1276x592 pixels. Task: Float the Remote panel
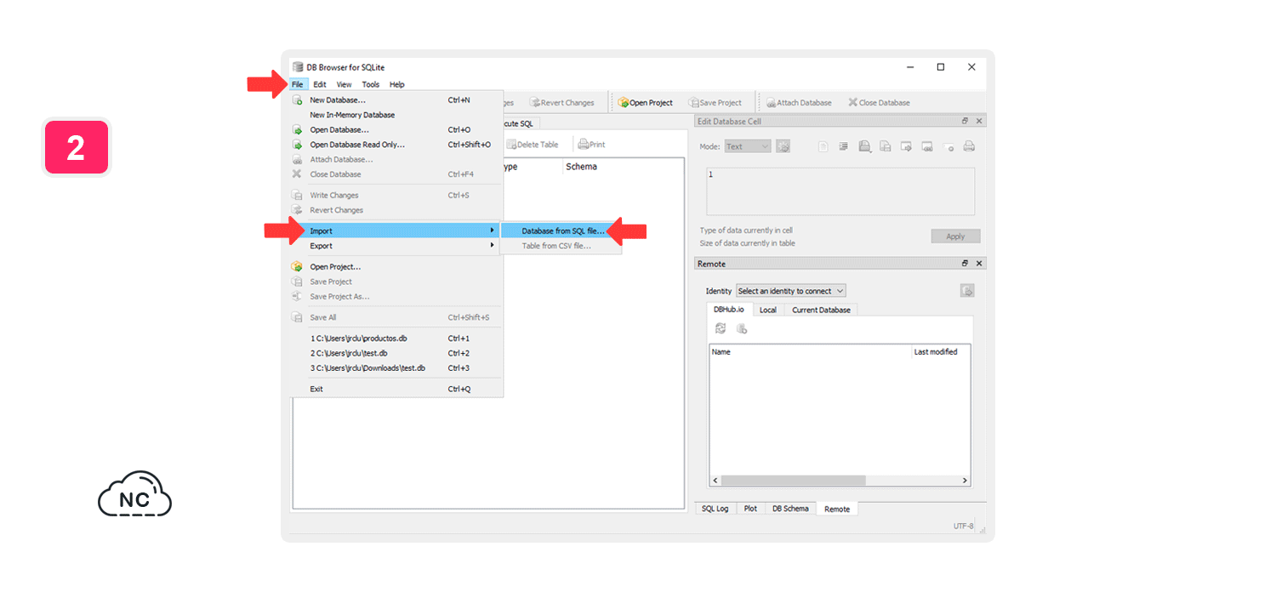tap(966, 264)
